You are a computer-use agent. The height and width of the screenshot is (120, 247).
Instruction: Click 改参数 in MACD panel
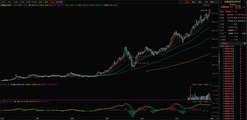[x=194, y=102]
